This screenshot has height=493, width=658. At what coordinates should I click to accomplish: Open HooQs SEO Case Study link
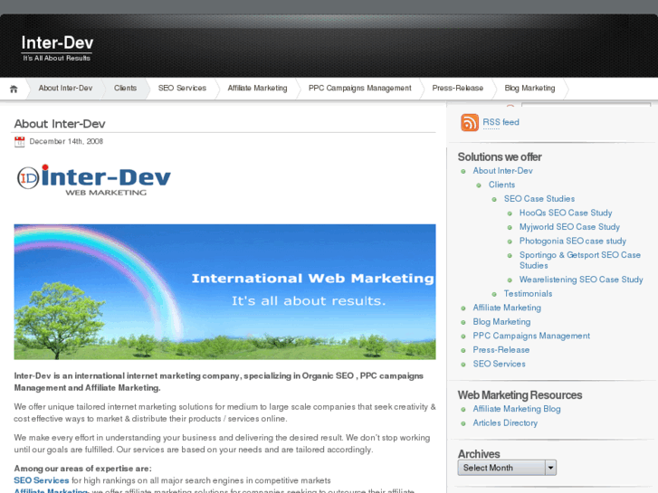(x=566, y=213)
